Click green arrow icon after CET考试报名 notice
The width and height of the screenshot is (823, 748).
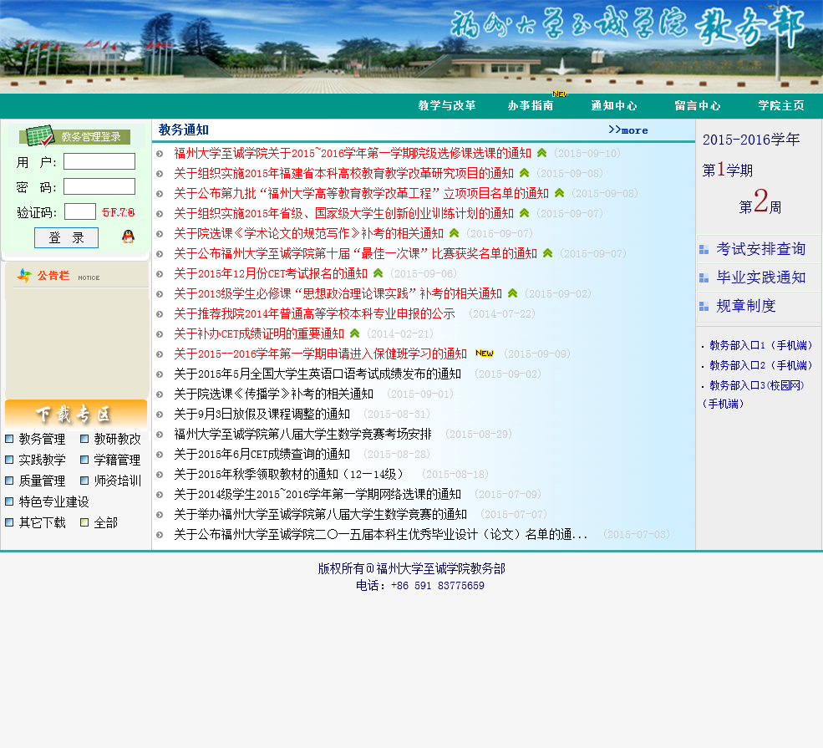378,273
